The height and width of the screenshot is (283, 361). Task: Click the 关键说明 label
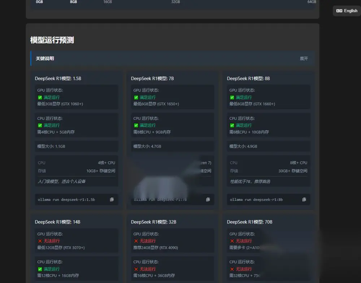(x=45, y=58)
